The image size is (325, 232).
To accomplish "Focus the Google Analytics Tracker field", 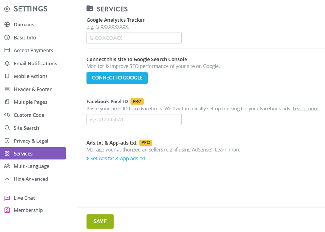I will [x=134, y=38].
